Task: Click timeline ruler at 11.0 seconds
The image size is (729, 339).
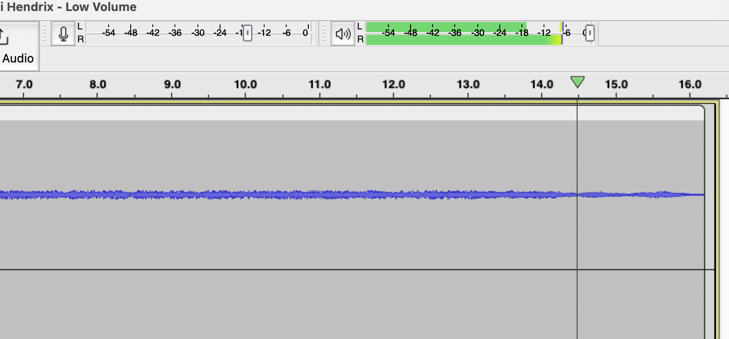Action: pyautogui.click(x=319, y=85)
